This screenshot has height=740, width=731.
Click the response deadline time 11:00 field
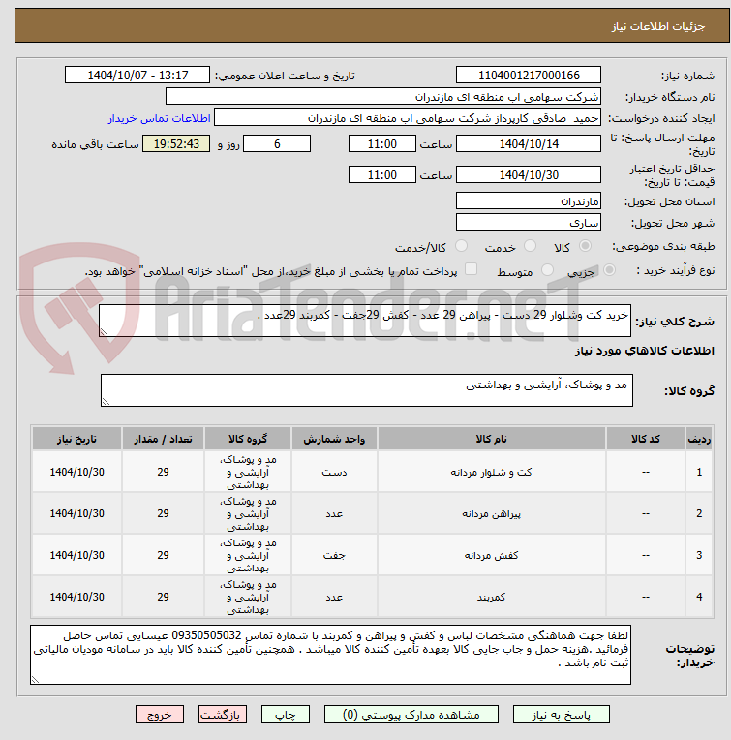click(382, 144)
